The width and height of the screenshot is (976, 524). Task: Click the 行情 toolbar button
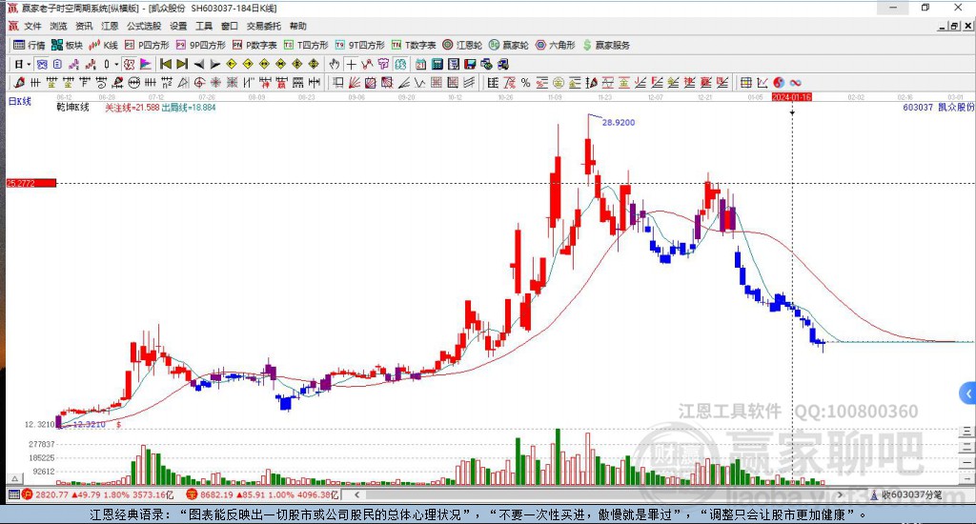tap(30, 45)
